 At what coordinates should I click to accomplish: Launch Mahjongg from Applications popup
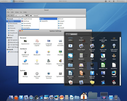[81, 74]
